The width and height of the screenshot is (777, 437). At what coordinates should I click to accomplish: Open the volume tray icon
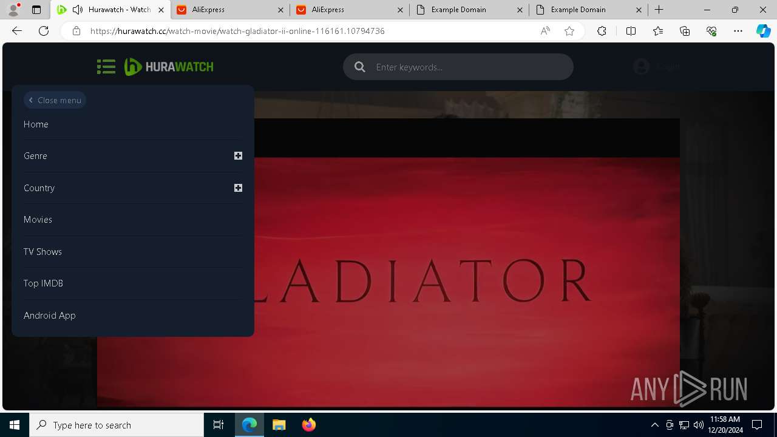coord(698,425)
